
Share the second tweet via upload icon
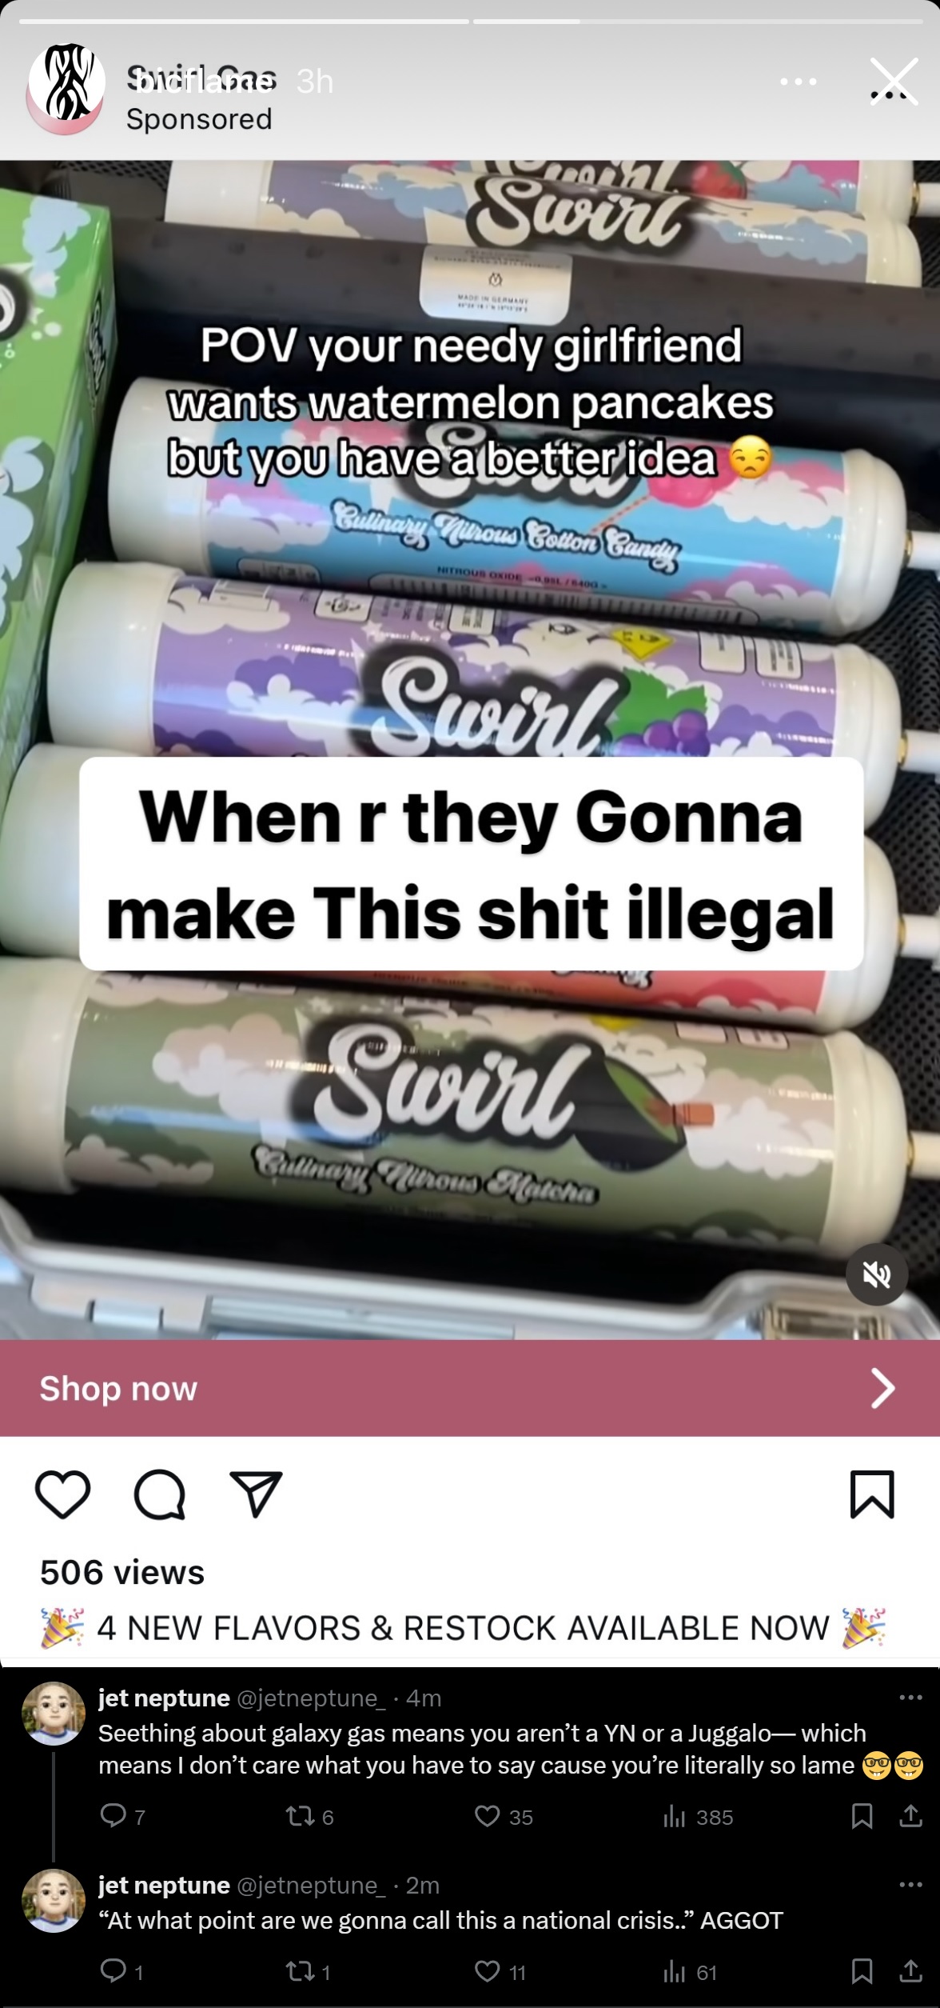(x=910, y=1972)
